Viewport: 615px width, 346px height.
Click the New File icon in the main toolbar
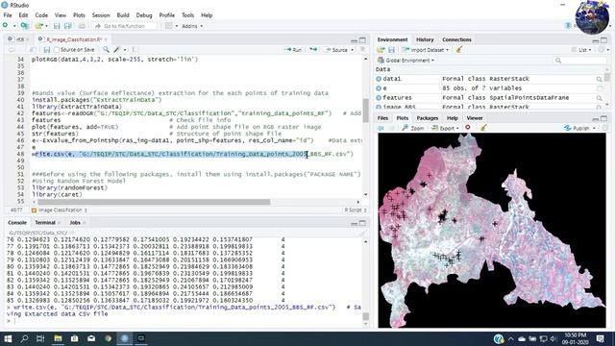pyautogui.click(x=6, y=26)
